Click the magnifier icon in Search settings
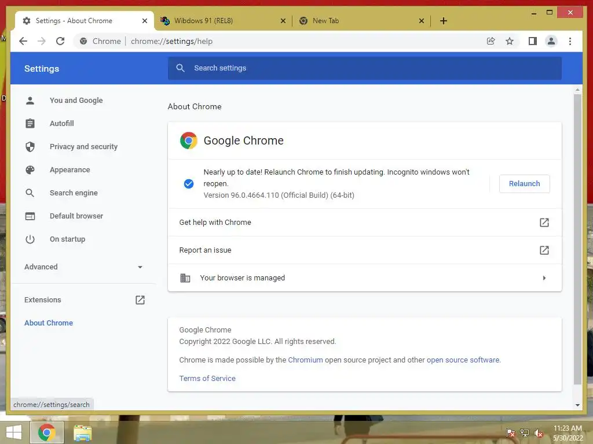The width and height of the screenshot is (593, 444). 181,68
